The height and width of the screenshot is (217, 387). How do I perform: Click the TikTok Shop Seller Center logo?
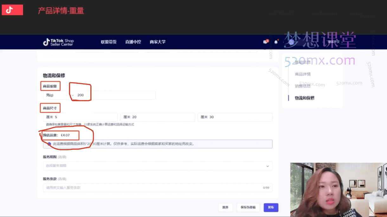tap(58, 42)
